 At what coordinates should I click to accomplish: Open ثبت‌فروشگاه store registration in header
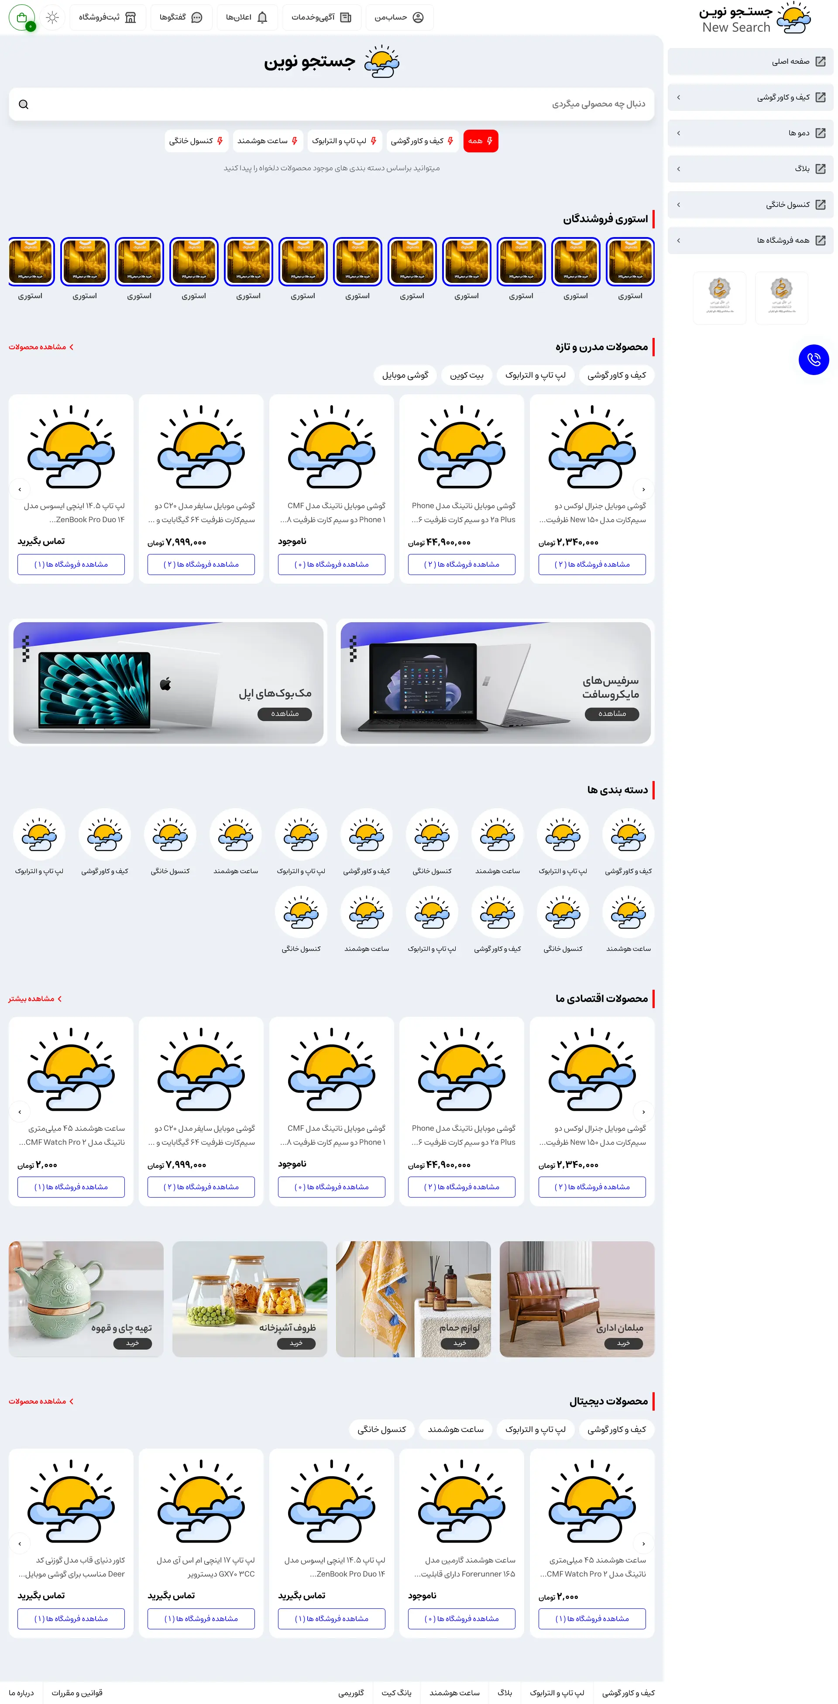(x=107, y=18)
